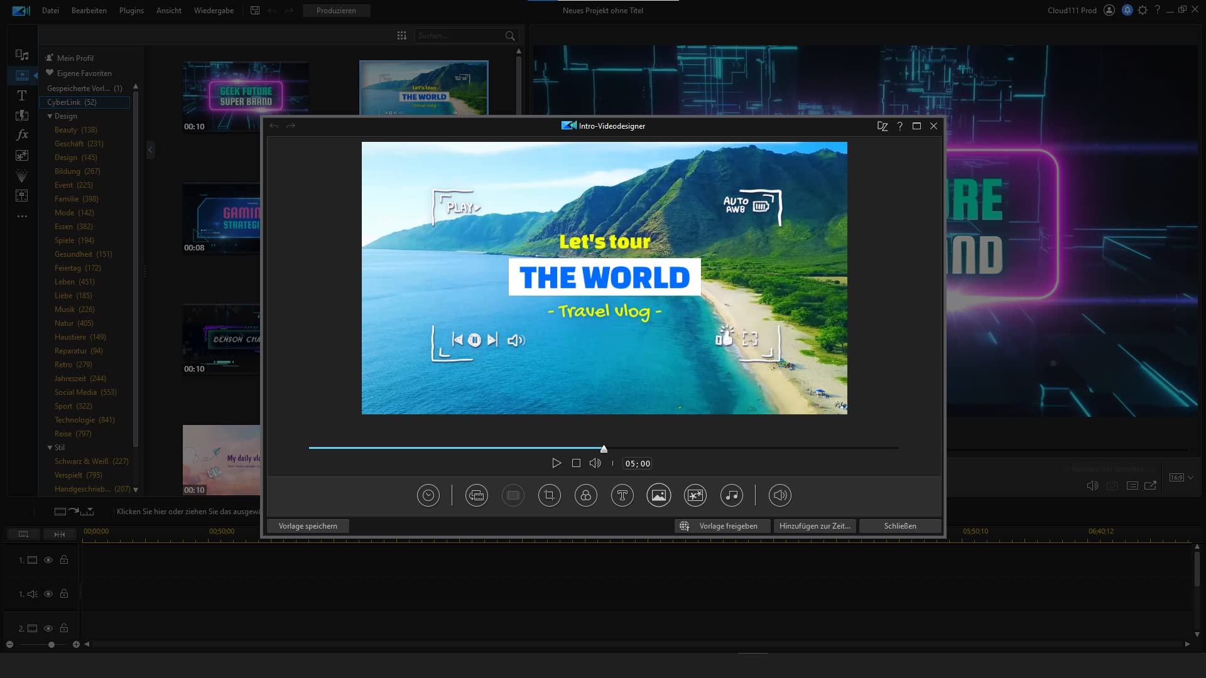The image size is (1206, 678).
Task: Click the user account icon next to Cloud111 Prod
Action: (1109, 10)
